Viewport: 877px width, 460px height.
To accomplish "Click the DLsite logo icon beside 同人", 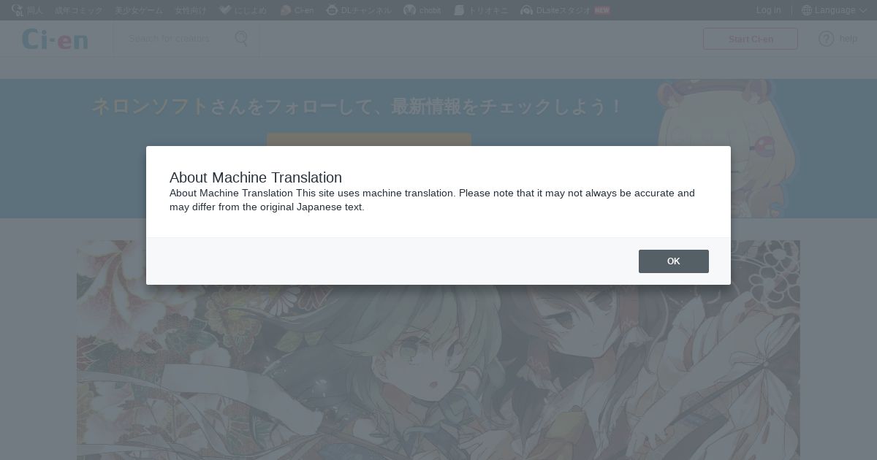I will click(x=17, y=10).
